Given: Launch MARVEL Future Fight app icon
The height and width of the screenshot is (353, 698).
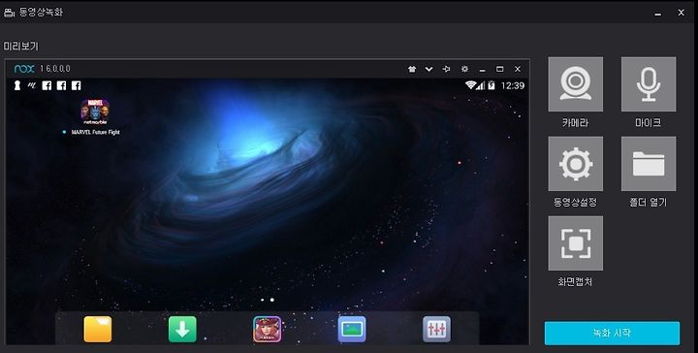Looking at the screenshot, I should (95, 112).
